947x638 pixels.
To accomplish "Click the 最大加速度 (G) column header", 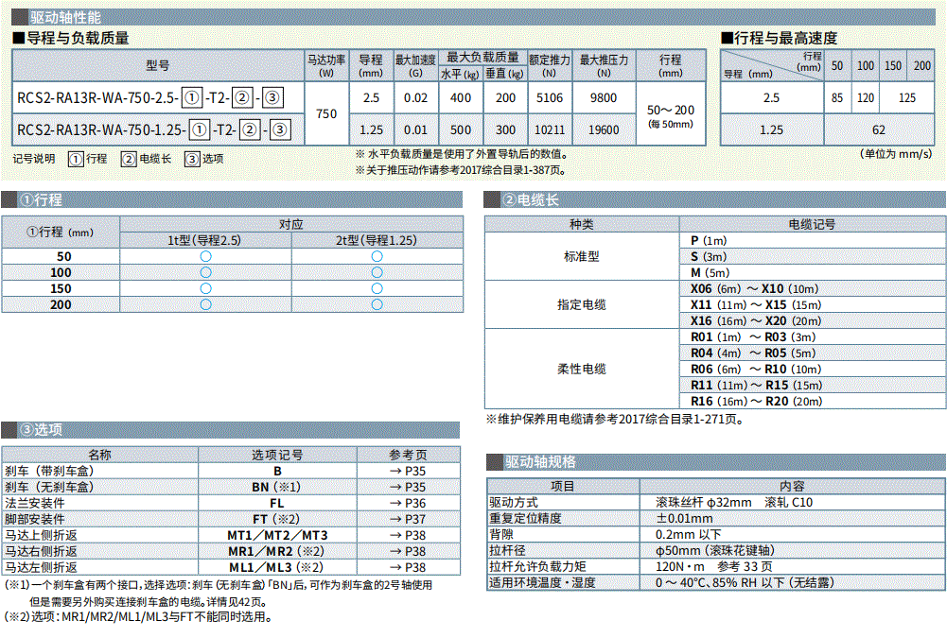I will pos(415,65).
